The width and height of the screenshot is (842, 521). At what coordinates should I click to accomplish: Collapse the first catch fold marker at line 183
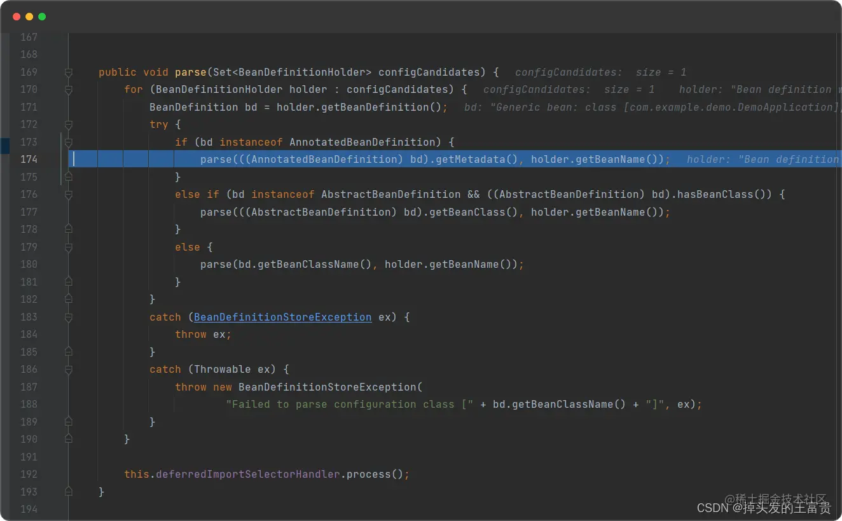click(69, 317)
